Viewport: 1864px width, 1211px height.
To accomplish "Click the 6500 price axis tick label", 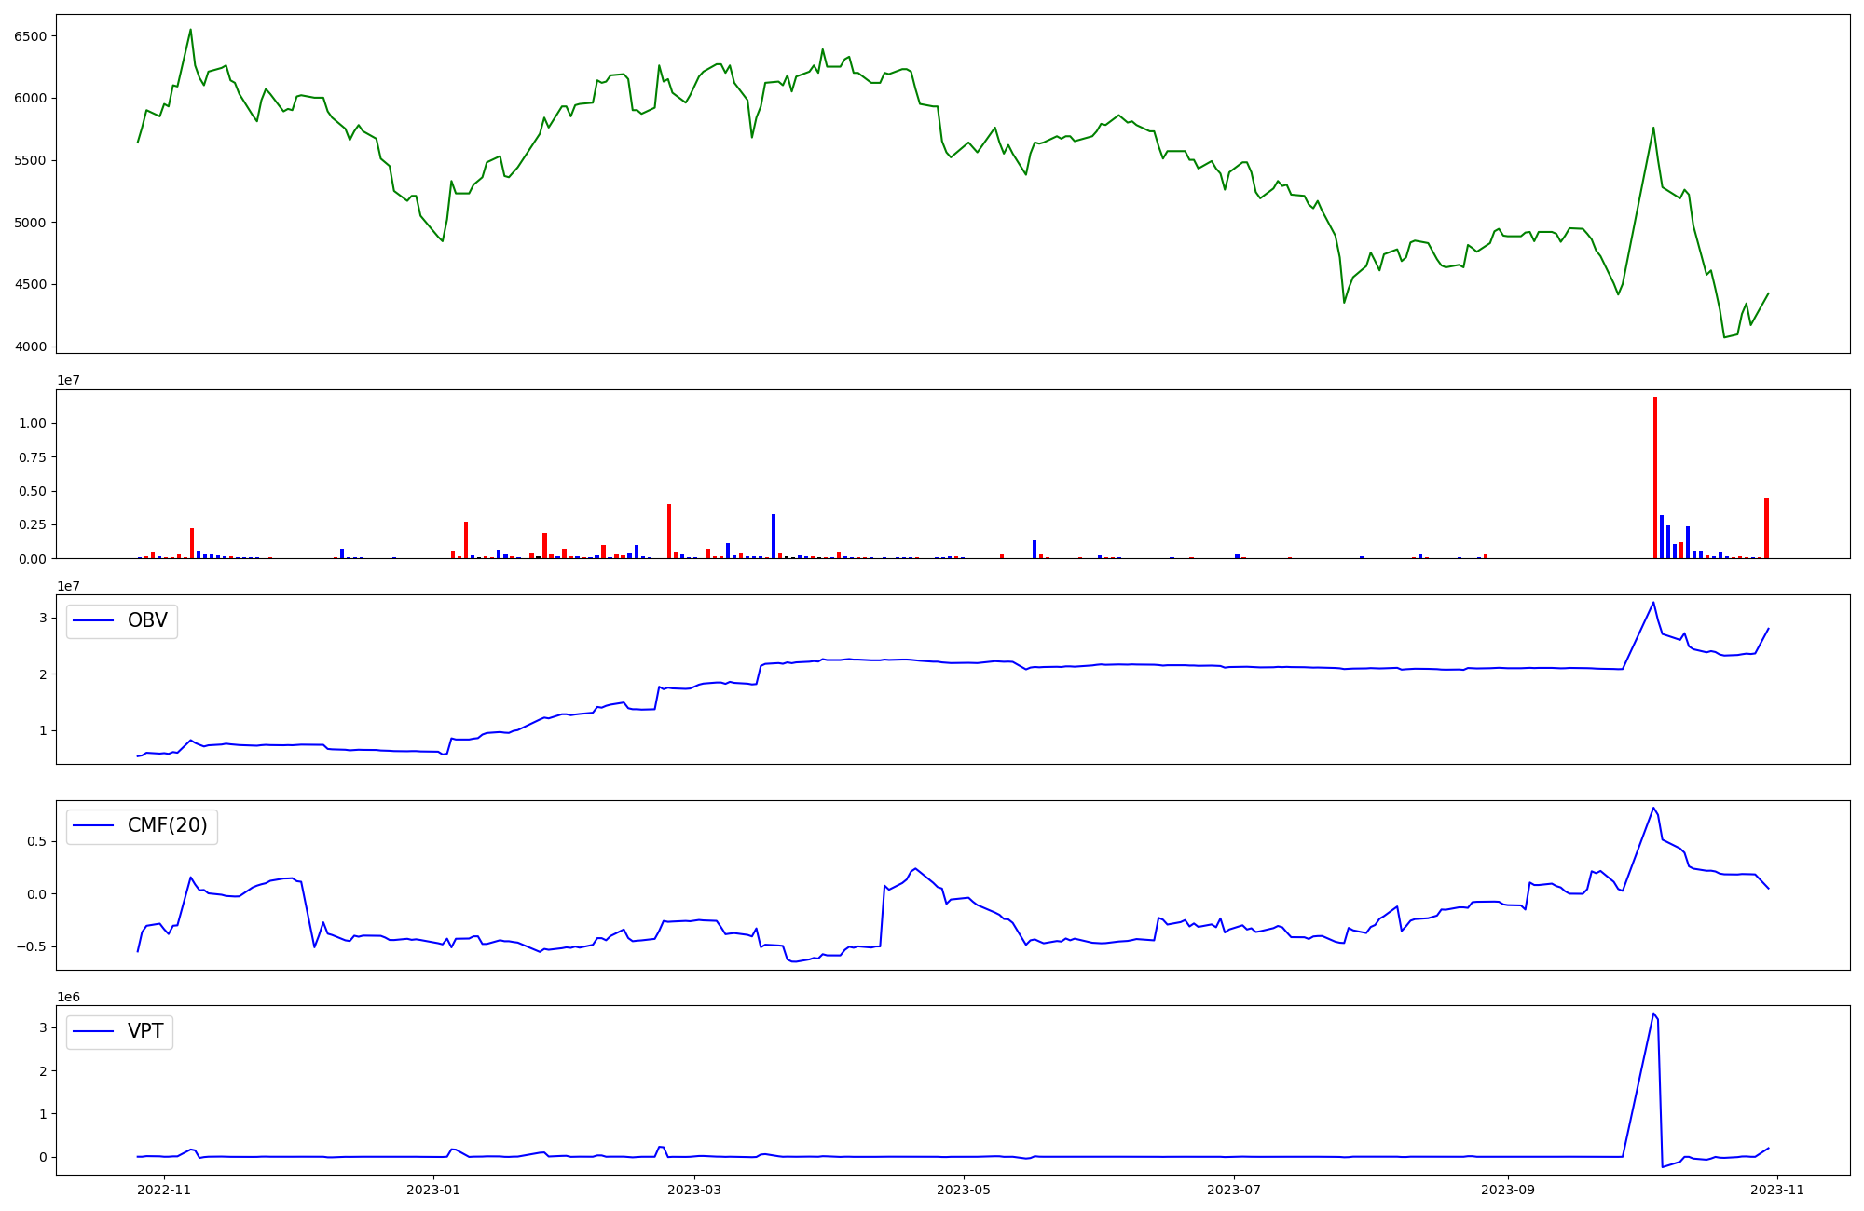I will pos(30,36).
